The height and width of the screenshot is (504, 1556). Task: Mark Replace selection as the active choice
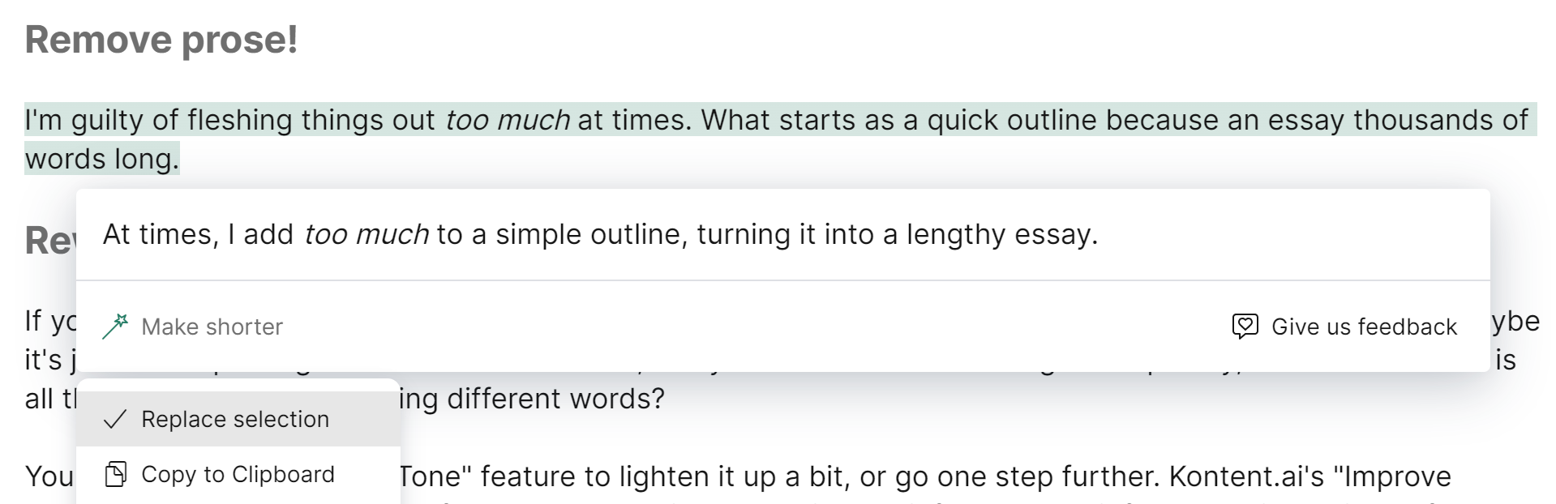point(234,419)
